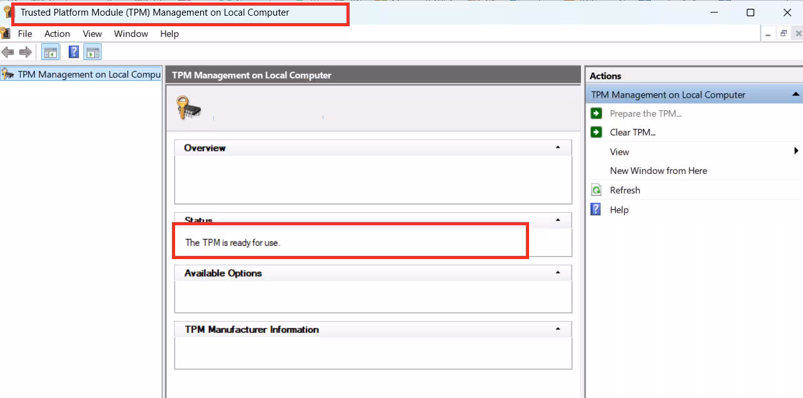Choose New Window from Here
This screenshot has height=398, width=803.
point(659,170)
